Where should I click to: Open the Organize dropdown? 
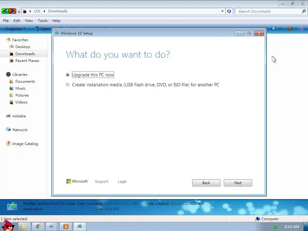pos(15,29)
